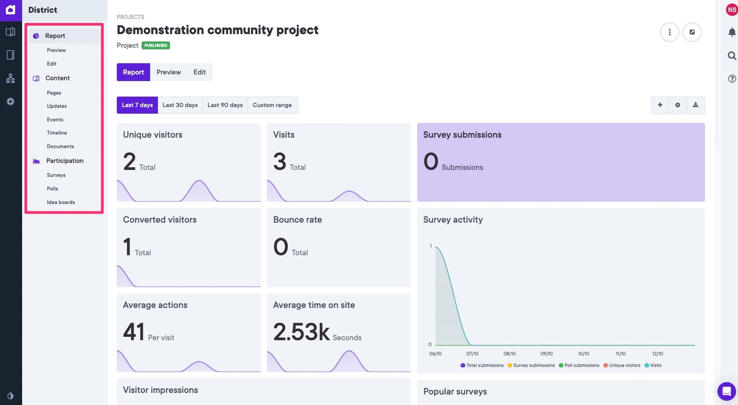Collapse the Participation sidebar section
Image resolution: width=738 pixels, height=405 pixels.
pos(64,161)
